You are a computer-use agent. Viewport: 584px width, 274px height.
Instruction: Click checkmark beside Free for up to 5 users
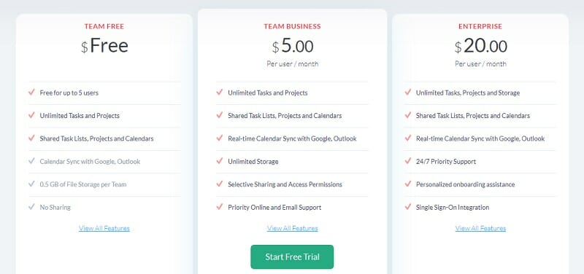point(31,93)
